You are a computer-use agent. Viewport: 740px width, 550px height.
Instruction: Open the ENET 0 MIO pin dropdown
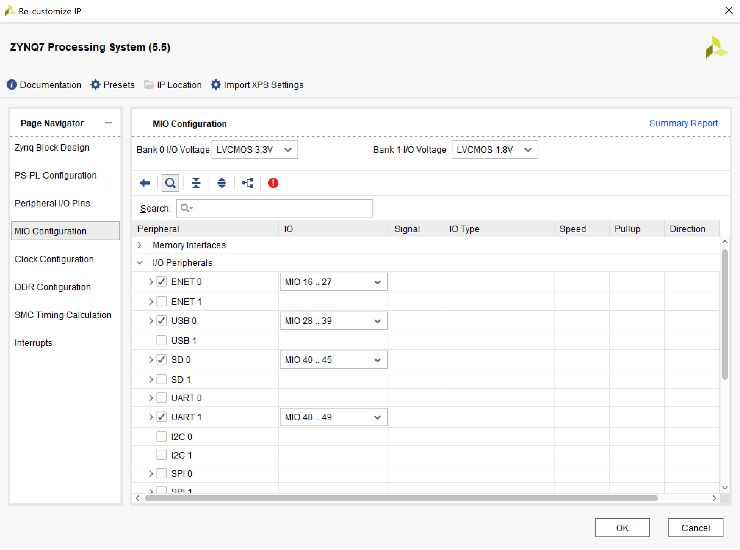tap(333, 282)
